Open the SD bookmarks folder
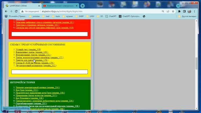This screenshot has width=201, height=113. click(x=100, y=16)
